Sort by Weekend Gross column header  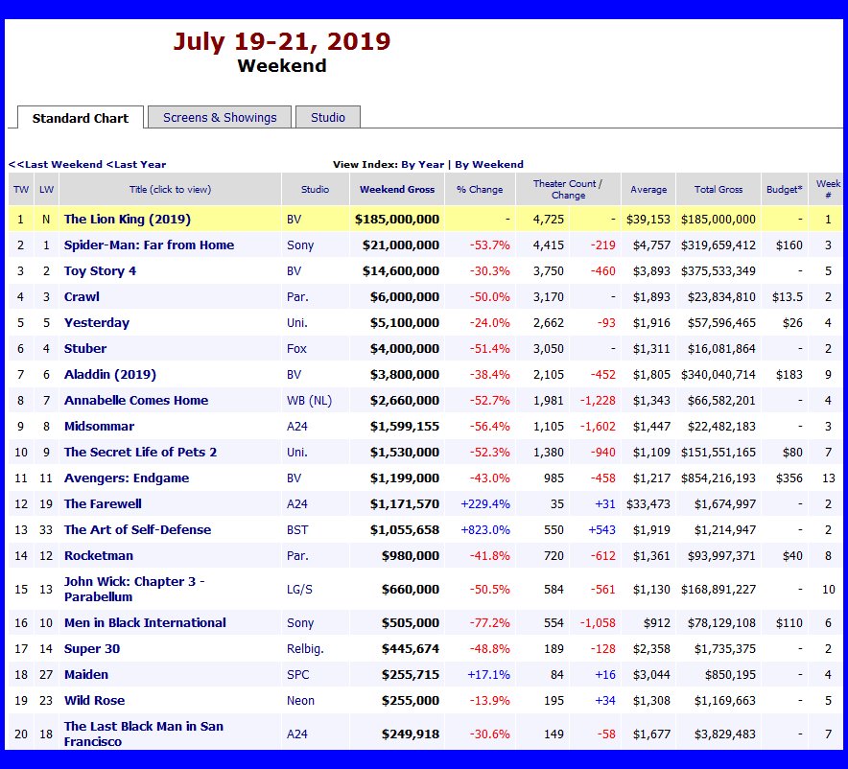pos(396,189)
